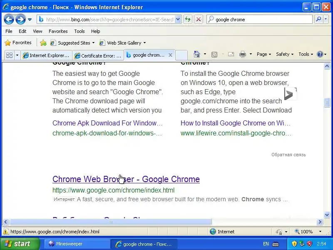Image resolution: width=333 pixels, height=250 pixels.
Task: Add page to Favorites bar icon
Action: (x=43, y=43)
